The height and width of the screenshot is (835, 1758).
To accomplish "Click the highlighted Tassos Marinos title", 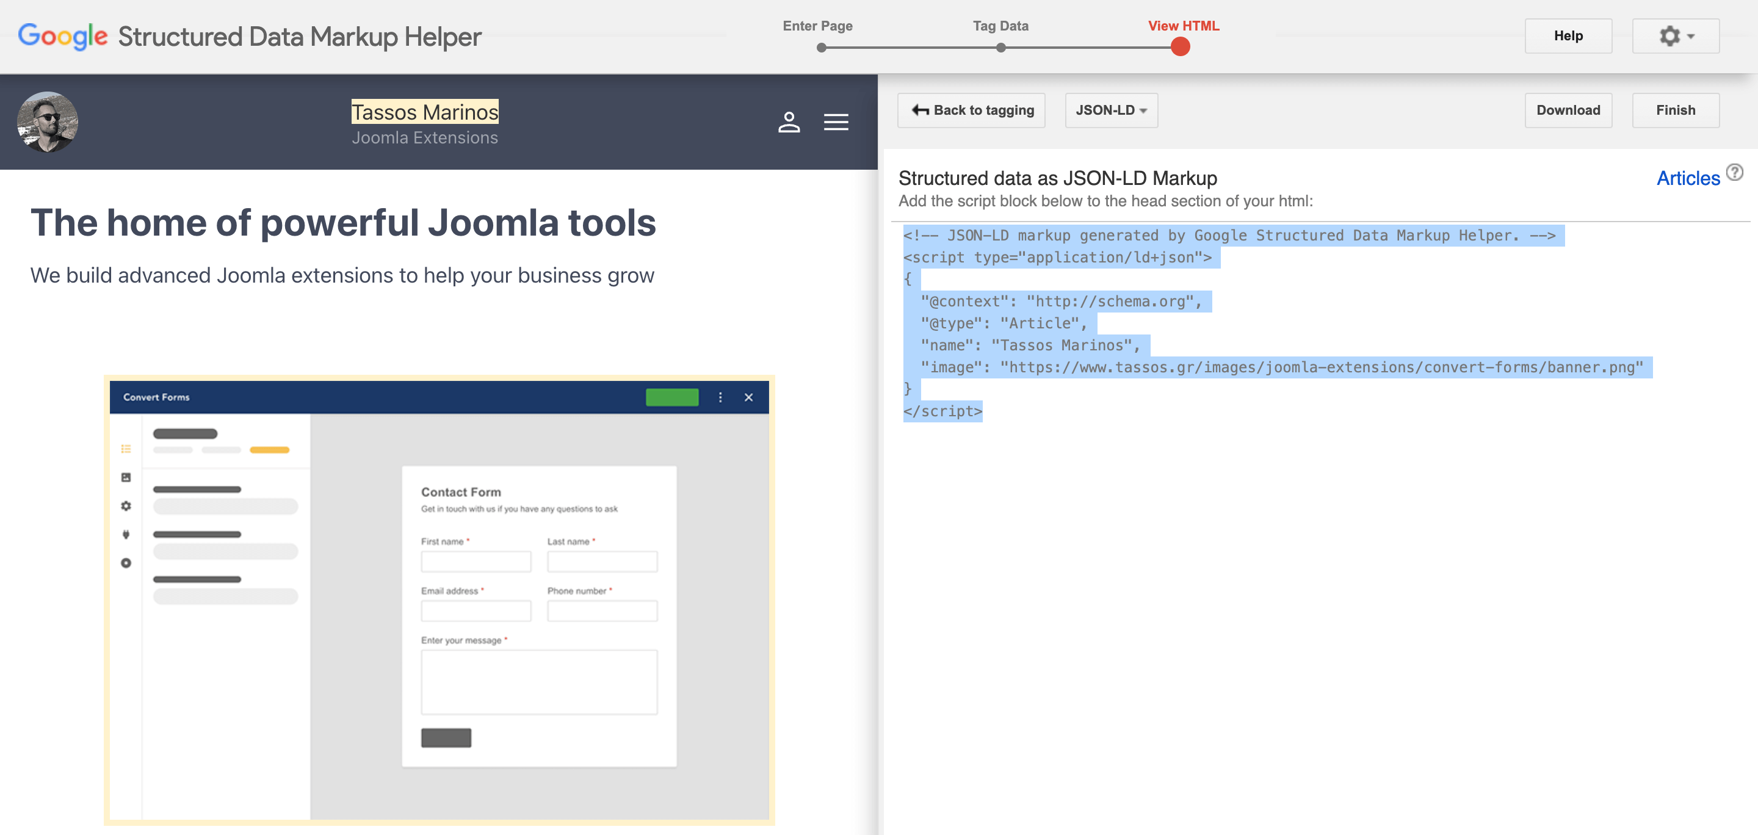I will tap(424, 112).
